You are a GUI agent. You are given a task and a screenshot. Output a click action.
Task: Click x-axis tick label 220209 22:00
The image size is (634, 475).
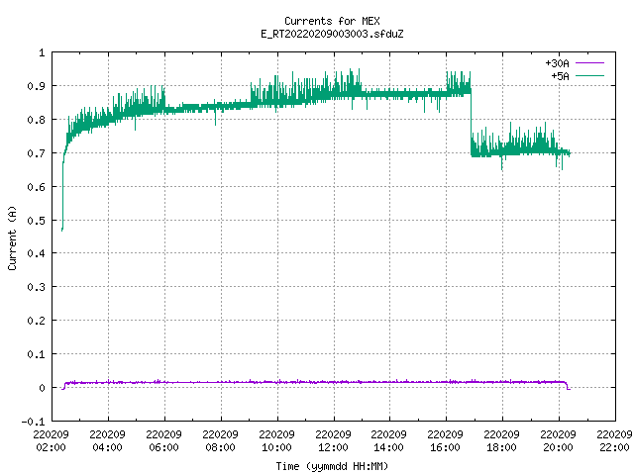click(x=614, y=441)
